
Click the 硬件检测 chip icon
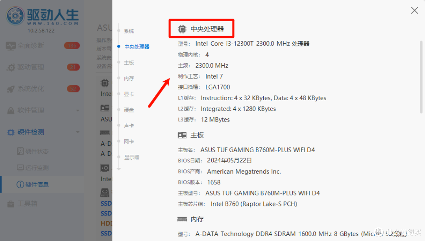coord(11,132)
